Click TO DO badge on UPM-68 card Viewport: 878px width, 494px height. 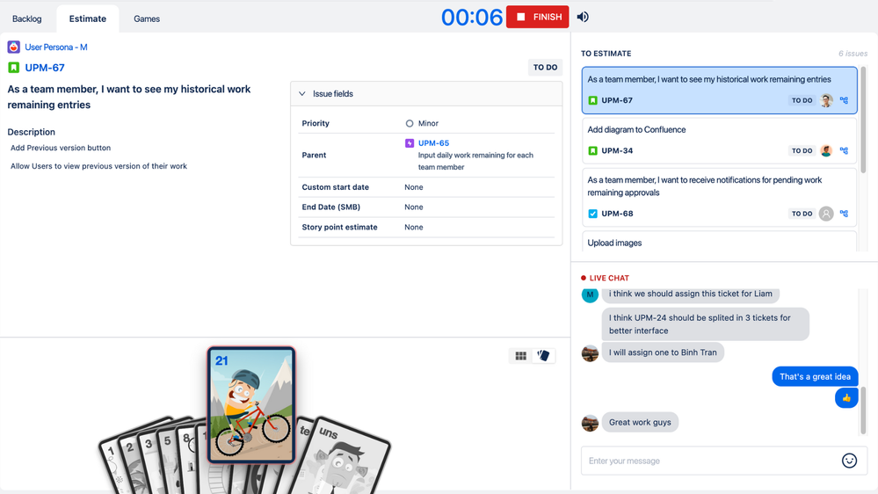(x=802, y=214)
